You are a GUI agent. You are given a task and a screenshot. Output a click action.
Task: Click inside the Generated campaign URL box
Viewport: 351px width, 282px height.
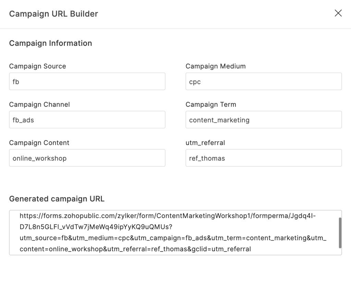175,232
